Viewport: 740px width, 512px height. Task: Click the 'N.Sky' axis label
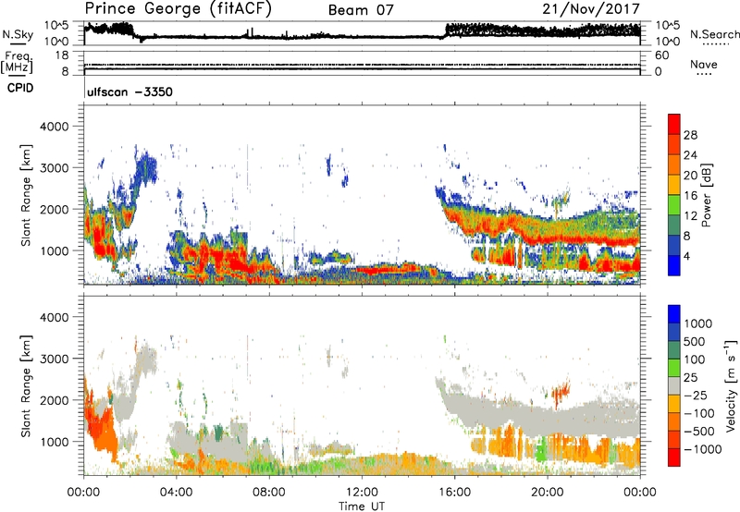[18, 34]
